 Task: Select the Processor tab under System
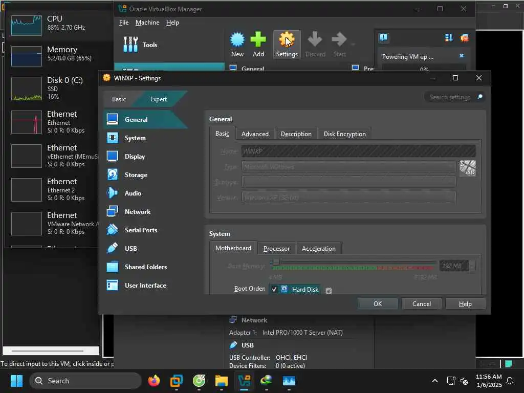point(277,249)
